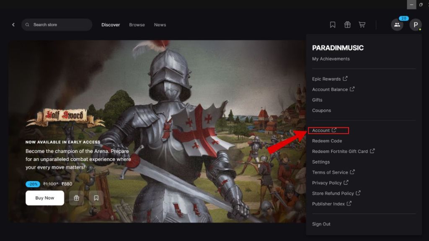Select the Discover tab

point(110,25)
